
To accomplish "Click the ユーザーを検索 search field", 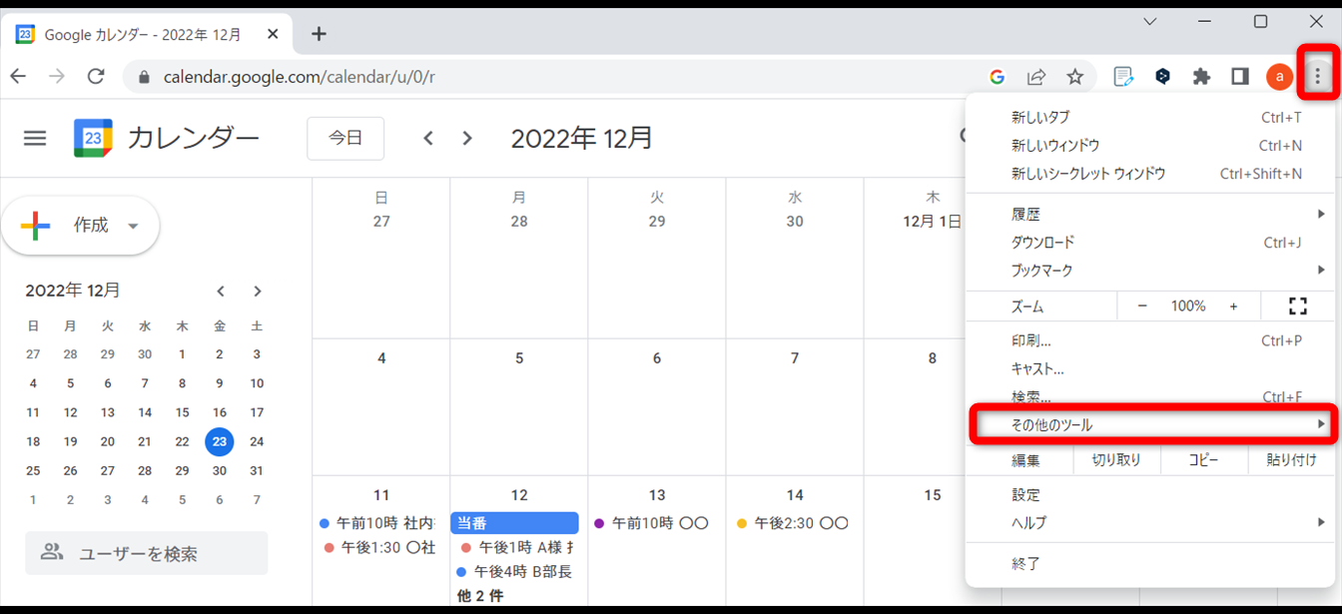I will coord(147,553).
